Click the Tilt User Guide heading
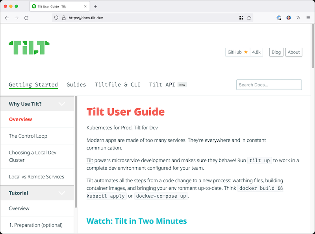The image size is (315, 234). [x=126, y=112]
